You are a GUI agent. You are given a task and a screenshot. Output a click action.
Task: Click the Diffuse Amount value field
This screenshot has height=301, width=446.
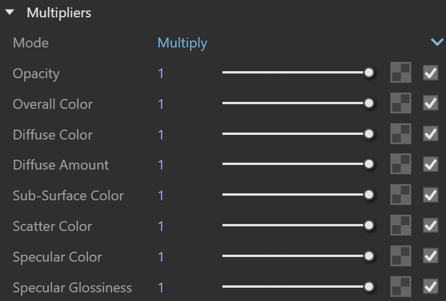pos(161,165)
